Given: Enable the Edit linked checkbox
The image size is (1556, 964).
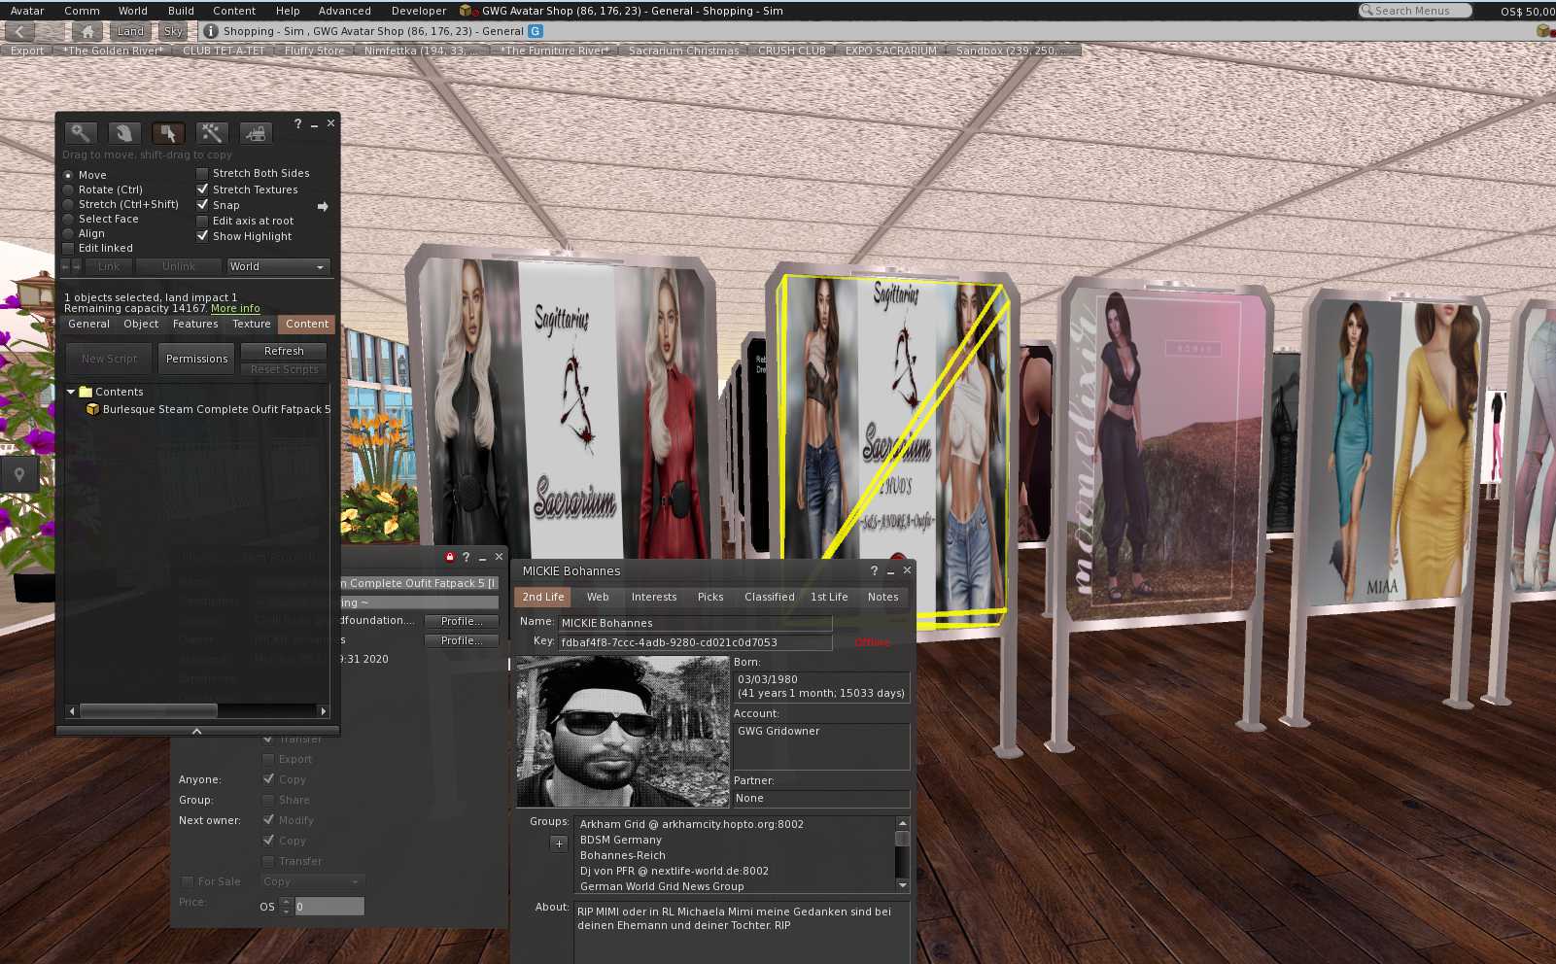Looking at the screenshot, I should (x=68, y=248).
